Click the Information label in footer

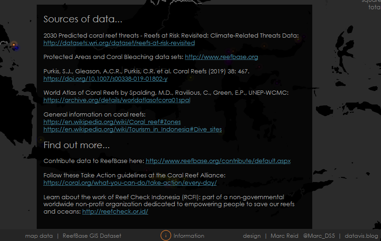189,236
